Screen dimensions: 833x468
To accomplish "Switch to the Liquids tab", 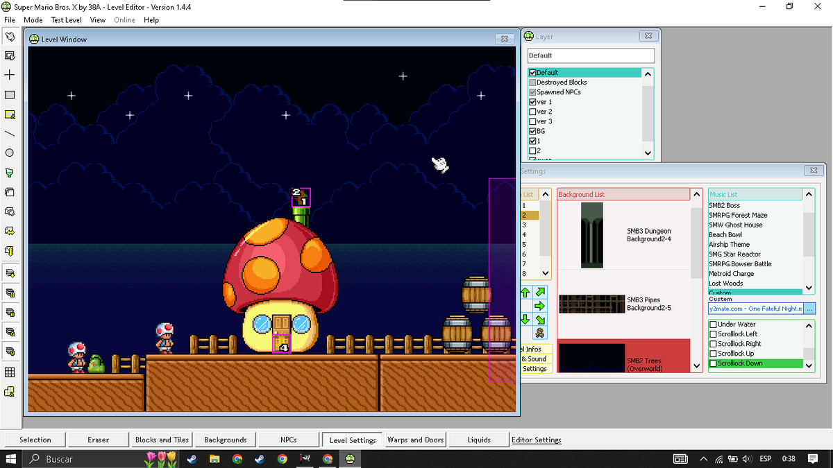I will (479, 440).
